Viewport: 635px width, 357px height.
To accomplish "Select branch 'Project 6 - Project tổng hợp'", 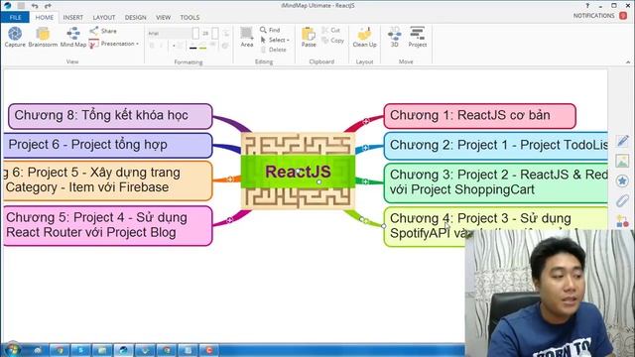I will [108, 145].
